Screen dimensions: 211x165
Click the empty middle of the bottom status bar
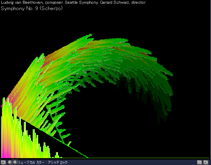(x=129, y=162)
